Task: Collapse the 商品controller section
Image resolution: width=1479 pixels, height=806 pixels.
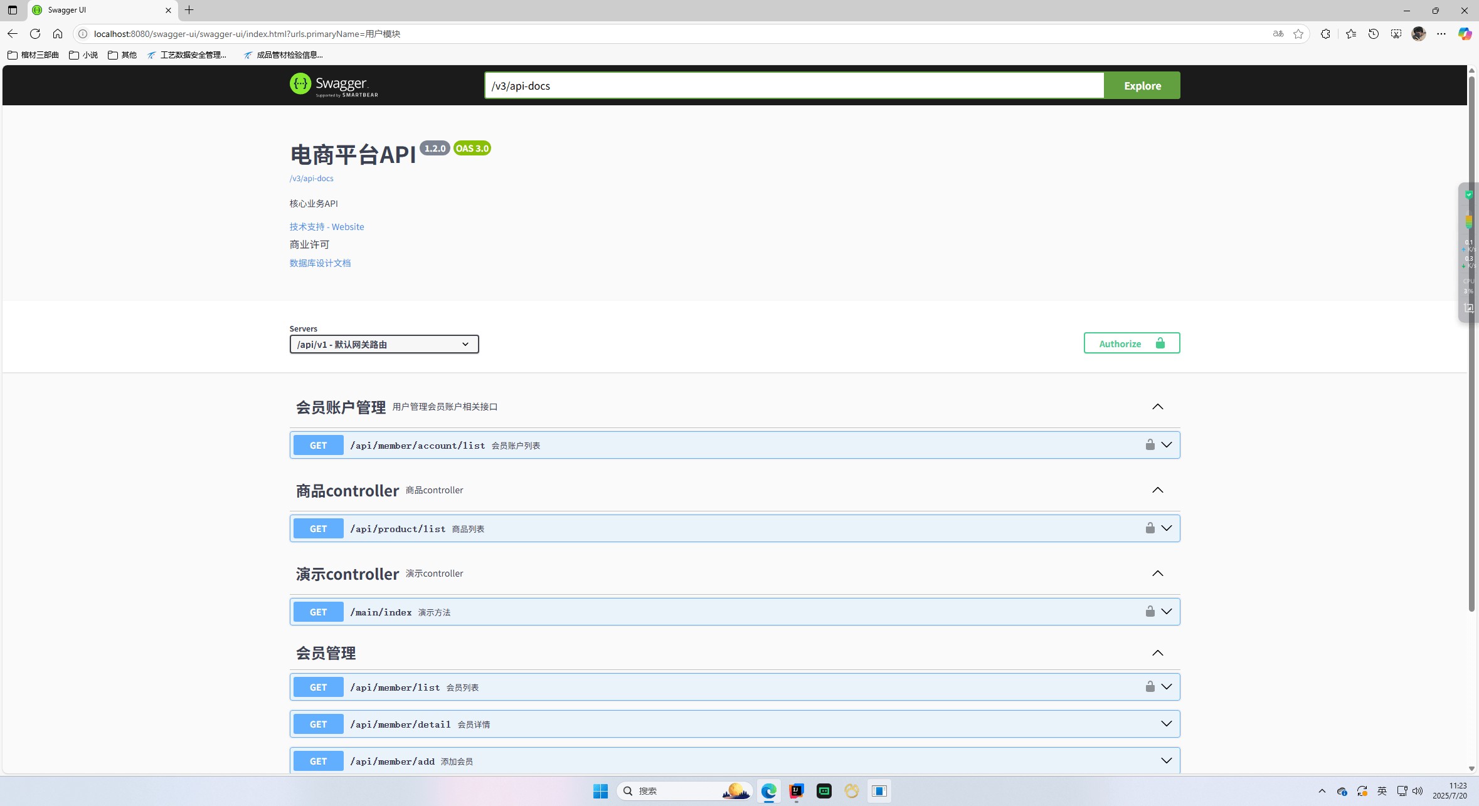Action: (x=1157, y=490)
